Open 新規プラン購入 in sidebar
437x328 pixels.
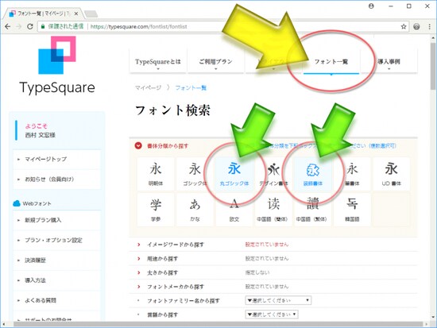(x=57, y=220)
